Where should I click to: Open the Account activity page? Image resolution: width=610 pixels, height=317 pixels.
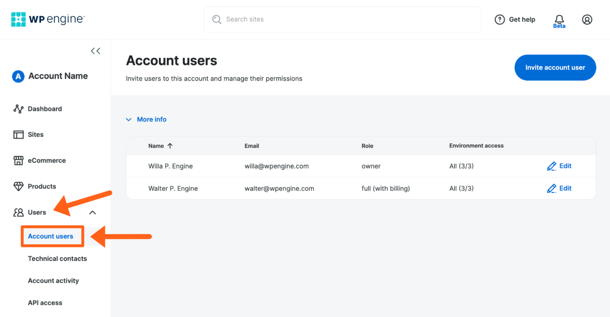click(53, 280)
